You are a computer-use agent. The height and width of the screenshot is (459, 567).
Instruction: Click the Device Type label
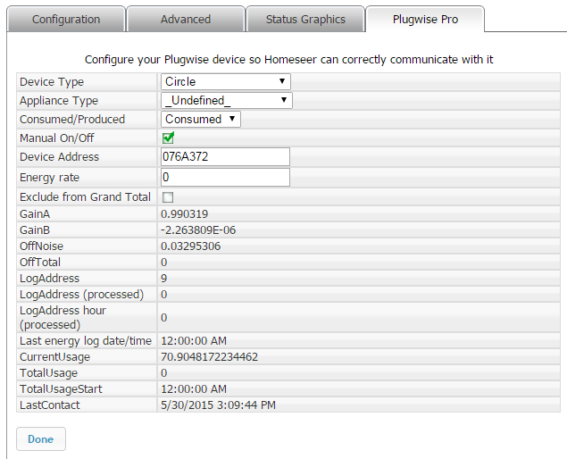pyautogui.click(x=52, y=82)
